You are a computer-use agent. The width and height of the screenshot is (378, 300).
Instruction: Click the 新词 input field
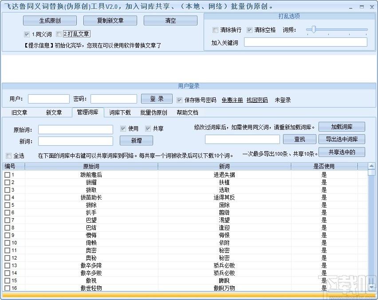coord(75,141)
